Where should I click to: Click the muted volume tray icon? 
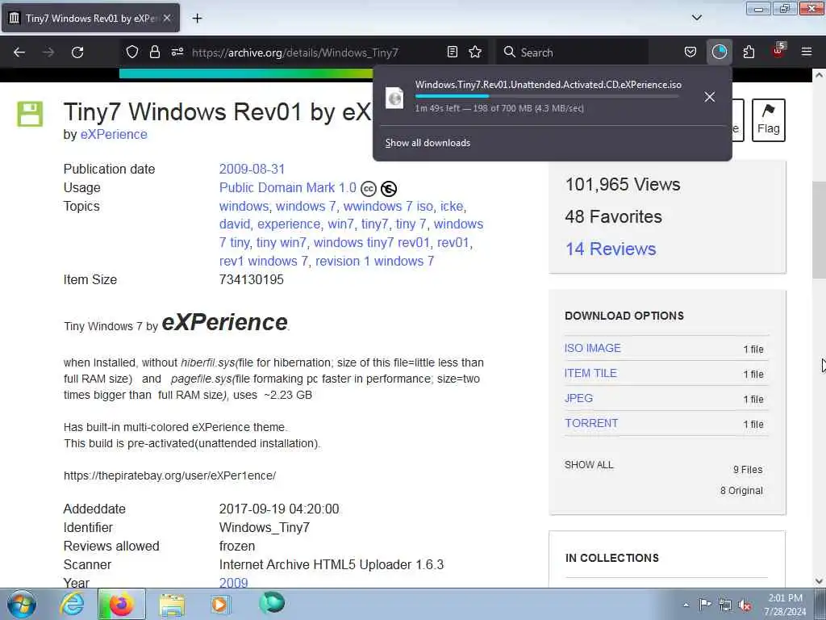pyautogui.click(x=745, y=605)
